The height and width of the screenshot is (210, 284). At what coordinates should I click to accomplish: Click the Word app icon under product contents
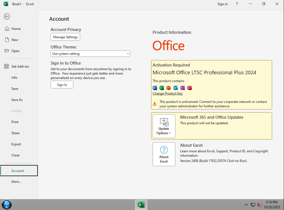click(x=155, y=88)
